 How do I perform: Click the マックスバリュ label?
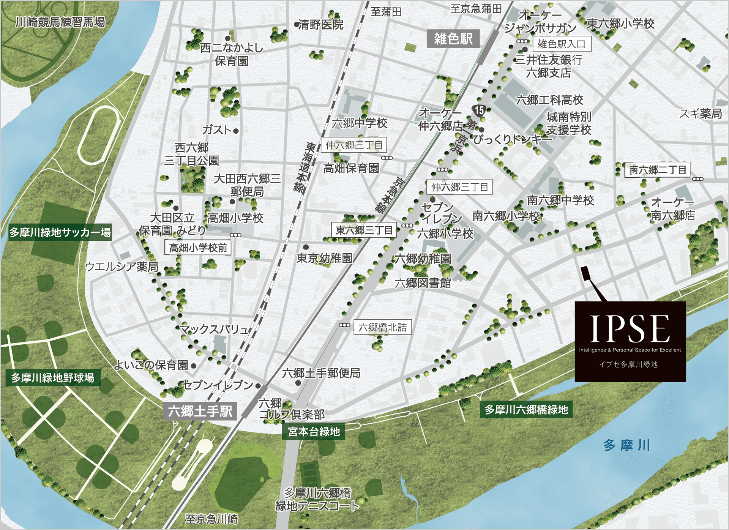pyautogui.click(x=214, y=329)
